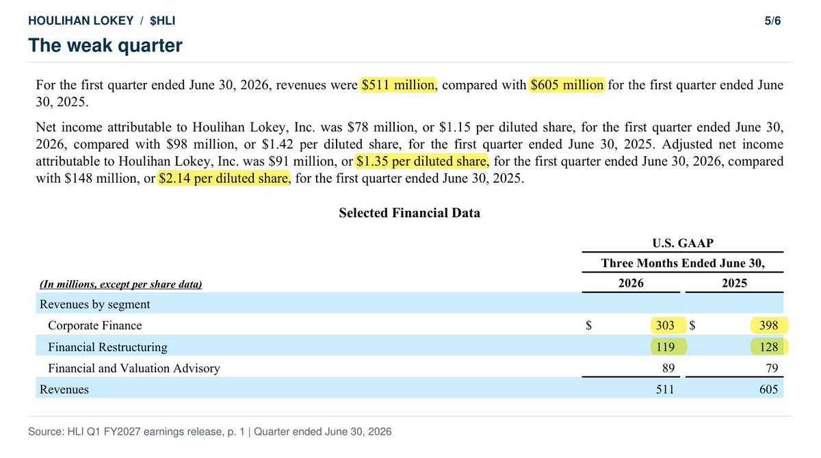Click highlighted '$2.14 per diluted share'
The height and width of the screenshot is (458, 821).
point(224,179)
